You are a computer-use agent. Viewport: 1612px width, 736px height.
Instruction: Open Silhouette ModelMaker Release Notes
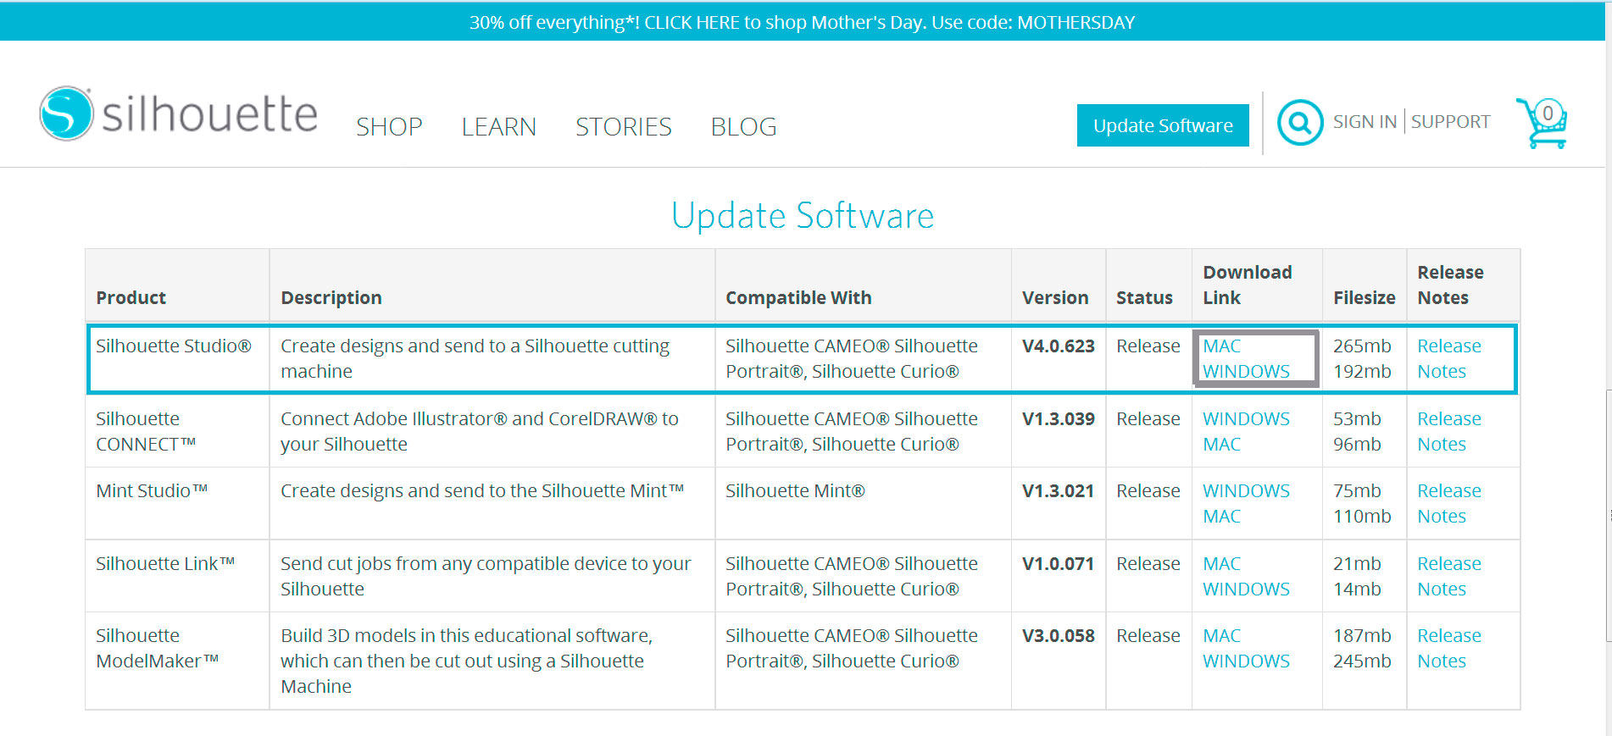[x=1449, y=649]
